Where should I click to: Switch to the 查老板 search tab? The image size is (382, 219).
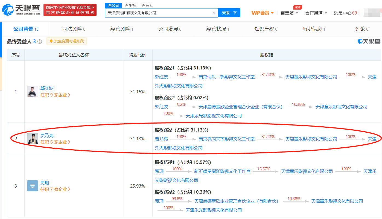(x=130, y=5)
